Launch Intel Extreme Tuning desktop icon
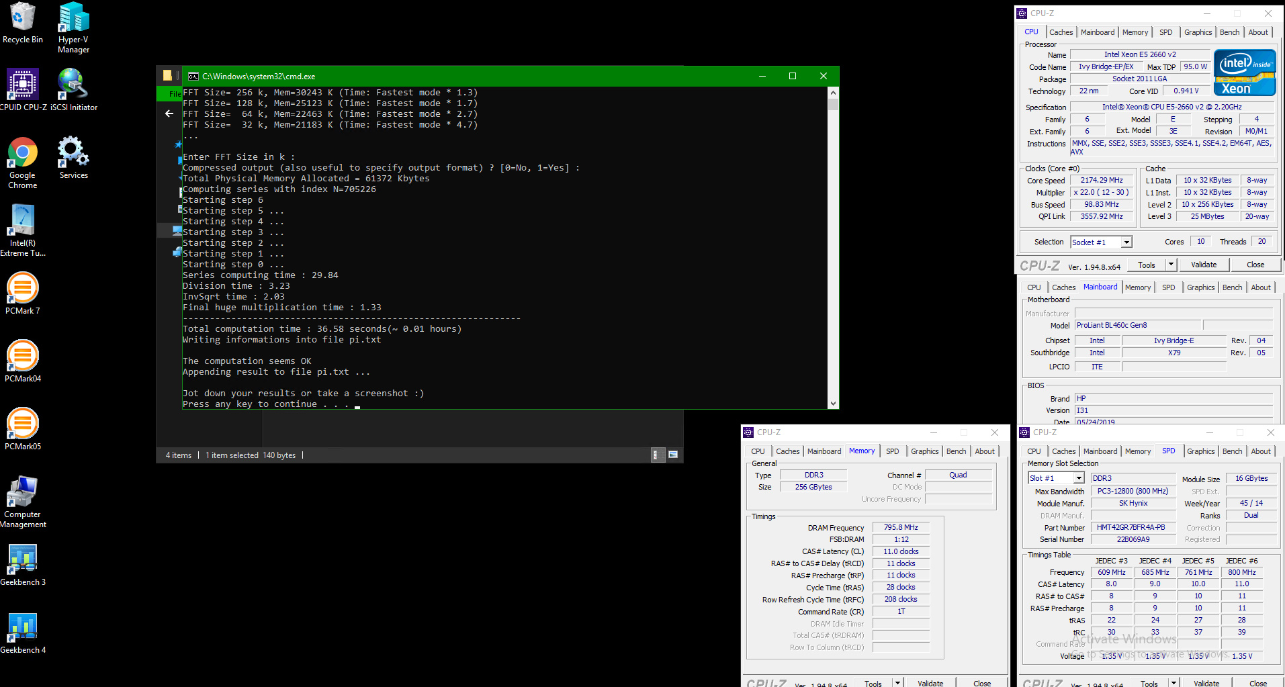 [x=23, y=231]
